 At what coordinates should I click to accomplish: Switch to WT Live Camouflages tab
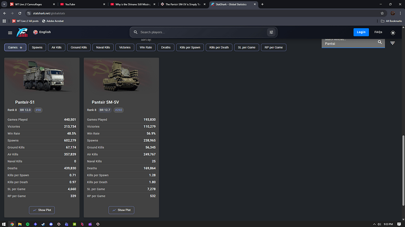coord(32,4)
